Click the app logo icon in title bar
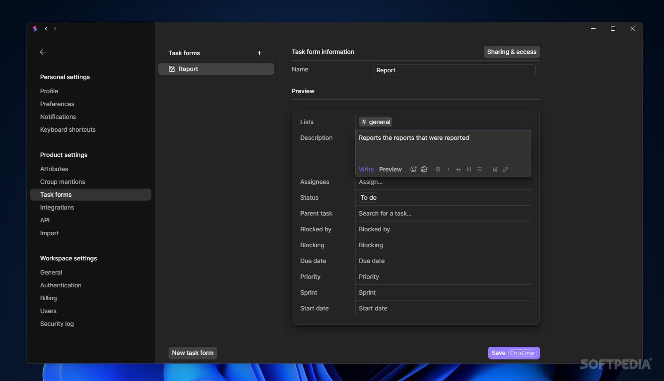The width and height of the screenshot is (664, 381). click(x=35, y=29)
